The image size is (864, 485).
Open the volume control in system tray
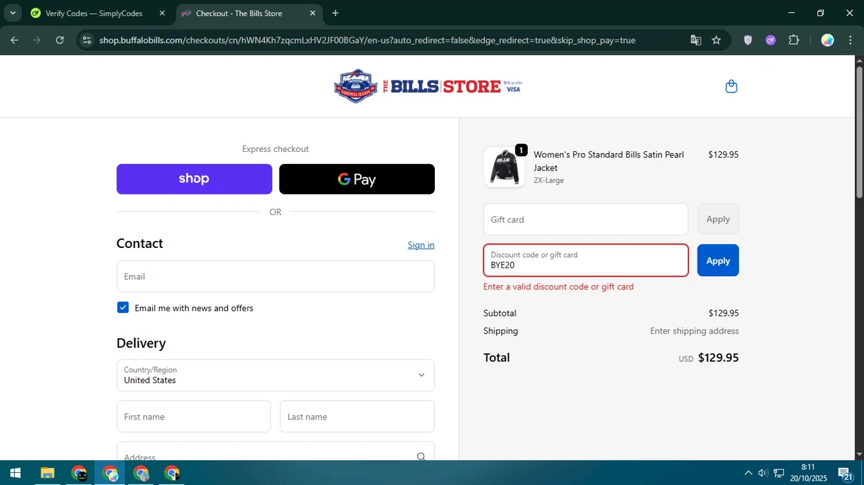tap(763, 473)
